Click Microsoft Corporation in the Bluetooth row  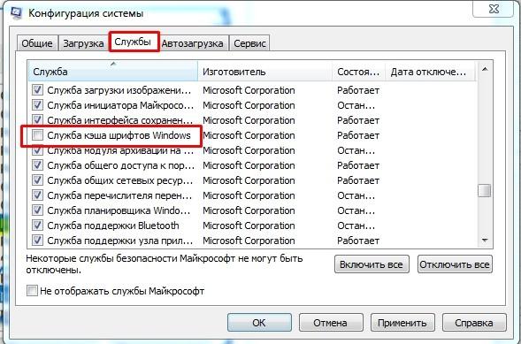[x=249, y=226]
